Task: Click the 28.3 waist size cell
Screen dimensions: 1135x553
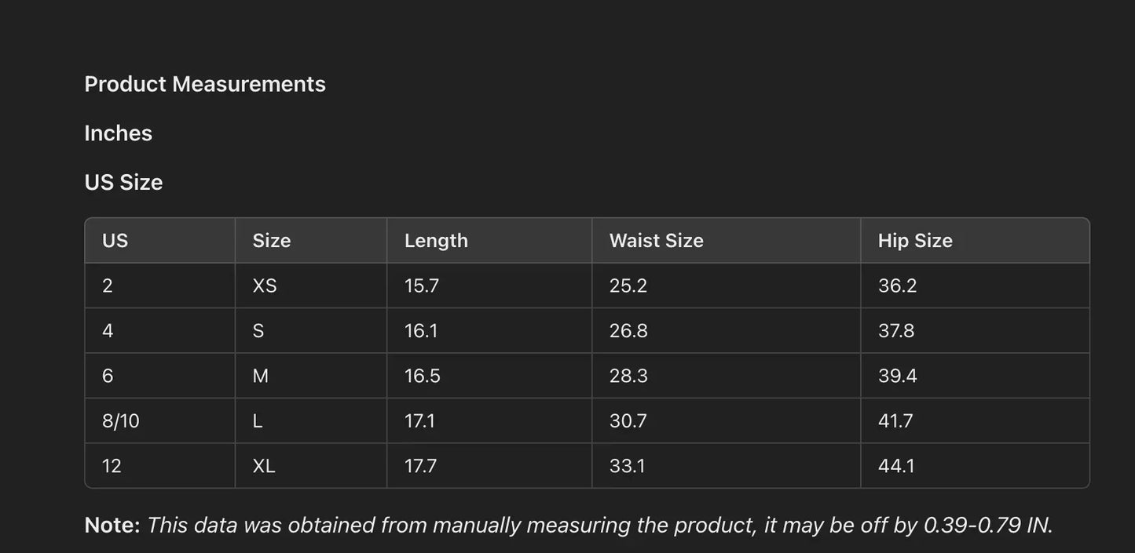Action: point(628,376)
